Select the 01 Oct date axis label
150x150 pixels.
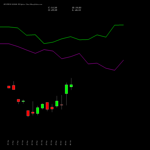(61, 143)
